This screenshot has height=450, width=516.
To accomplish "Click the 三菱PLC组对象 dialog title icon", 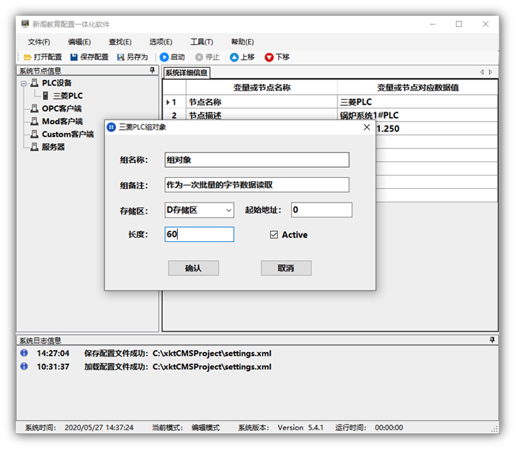I will [x=111, y=127].
